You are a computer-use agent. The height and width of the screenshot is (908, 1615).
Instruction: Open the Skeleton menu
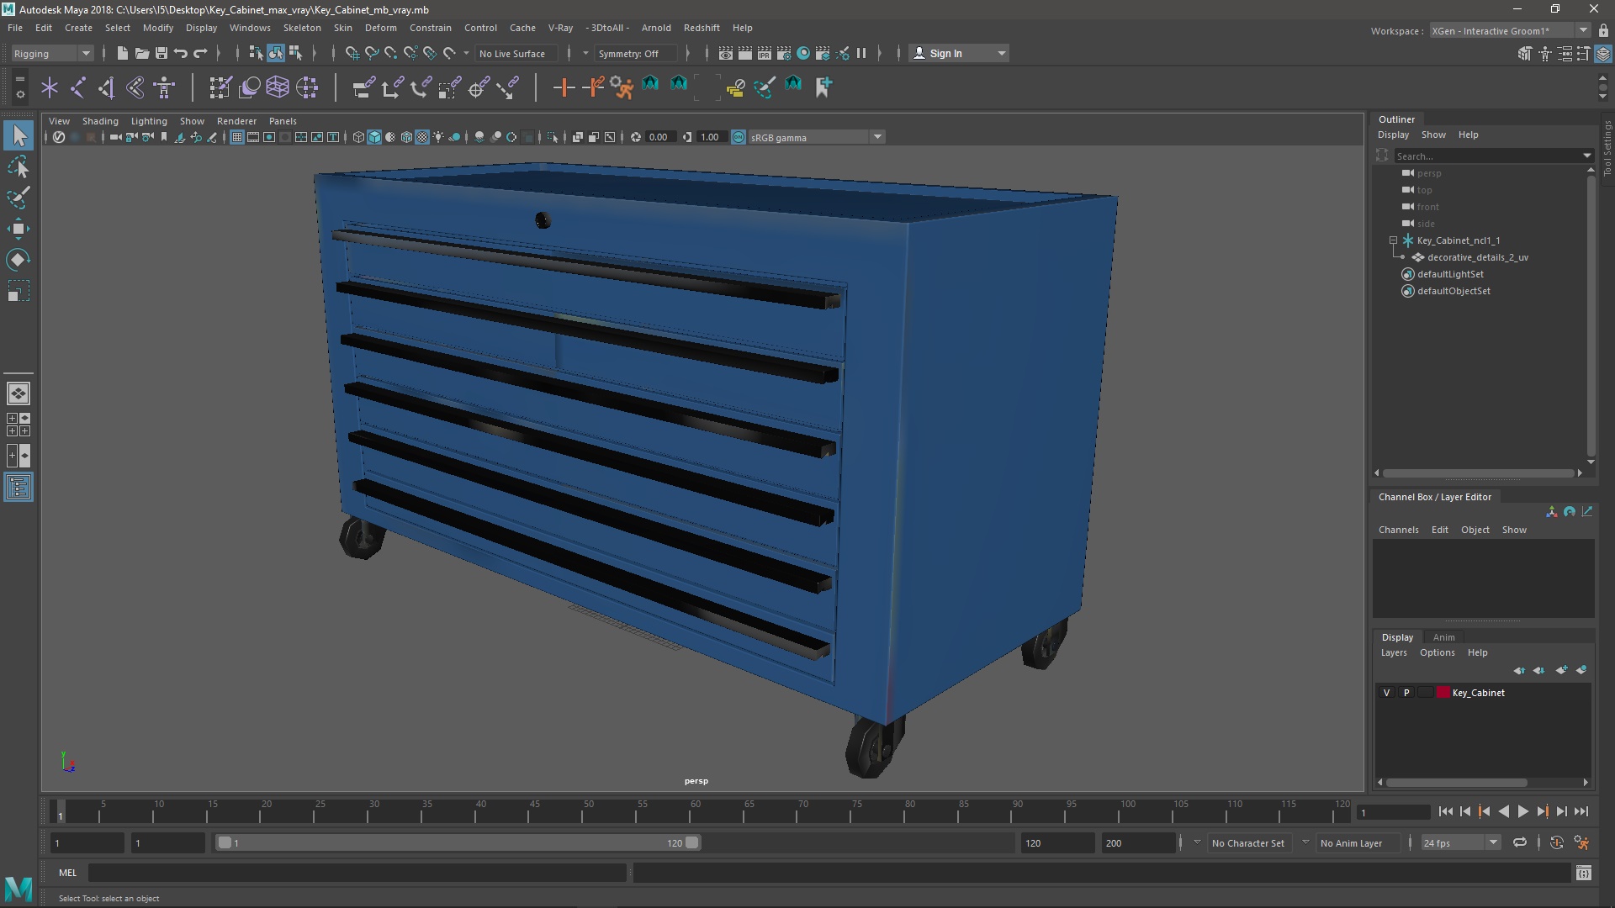pyautogui.click(x=302, y=28)
